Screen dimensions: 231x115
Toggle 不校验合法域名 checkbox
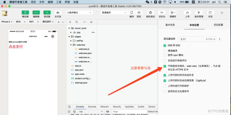[x=165, y=66]
